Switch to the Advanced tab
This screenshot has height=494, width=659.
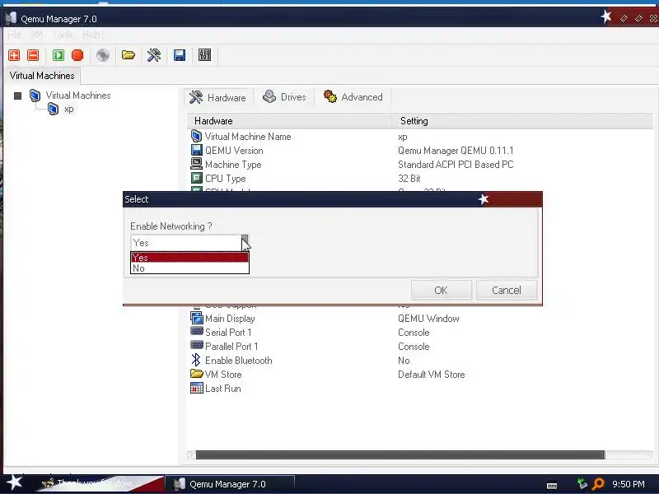pos(353,97)
